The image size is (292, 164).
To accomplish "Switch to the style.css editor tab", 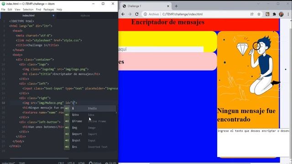I will [85, 15].
